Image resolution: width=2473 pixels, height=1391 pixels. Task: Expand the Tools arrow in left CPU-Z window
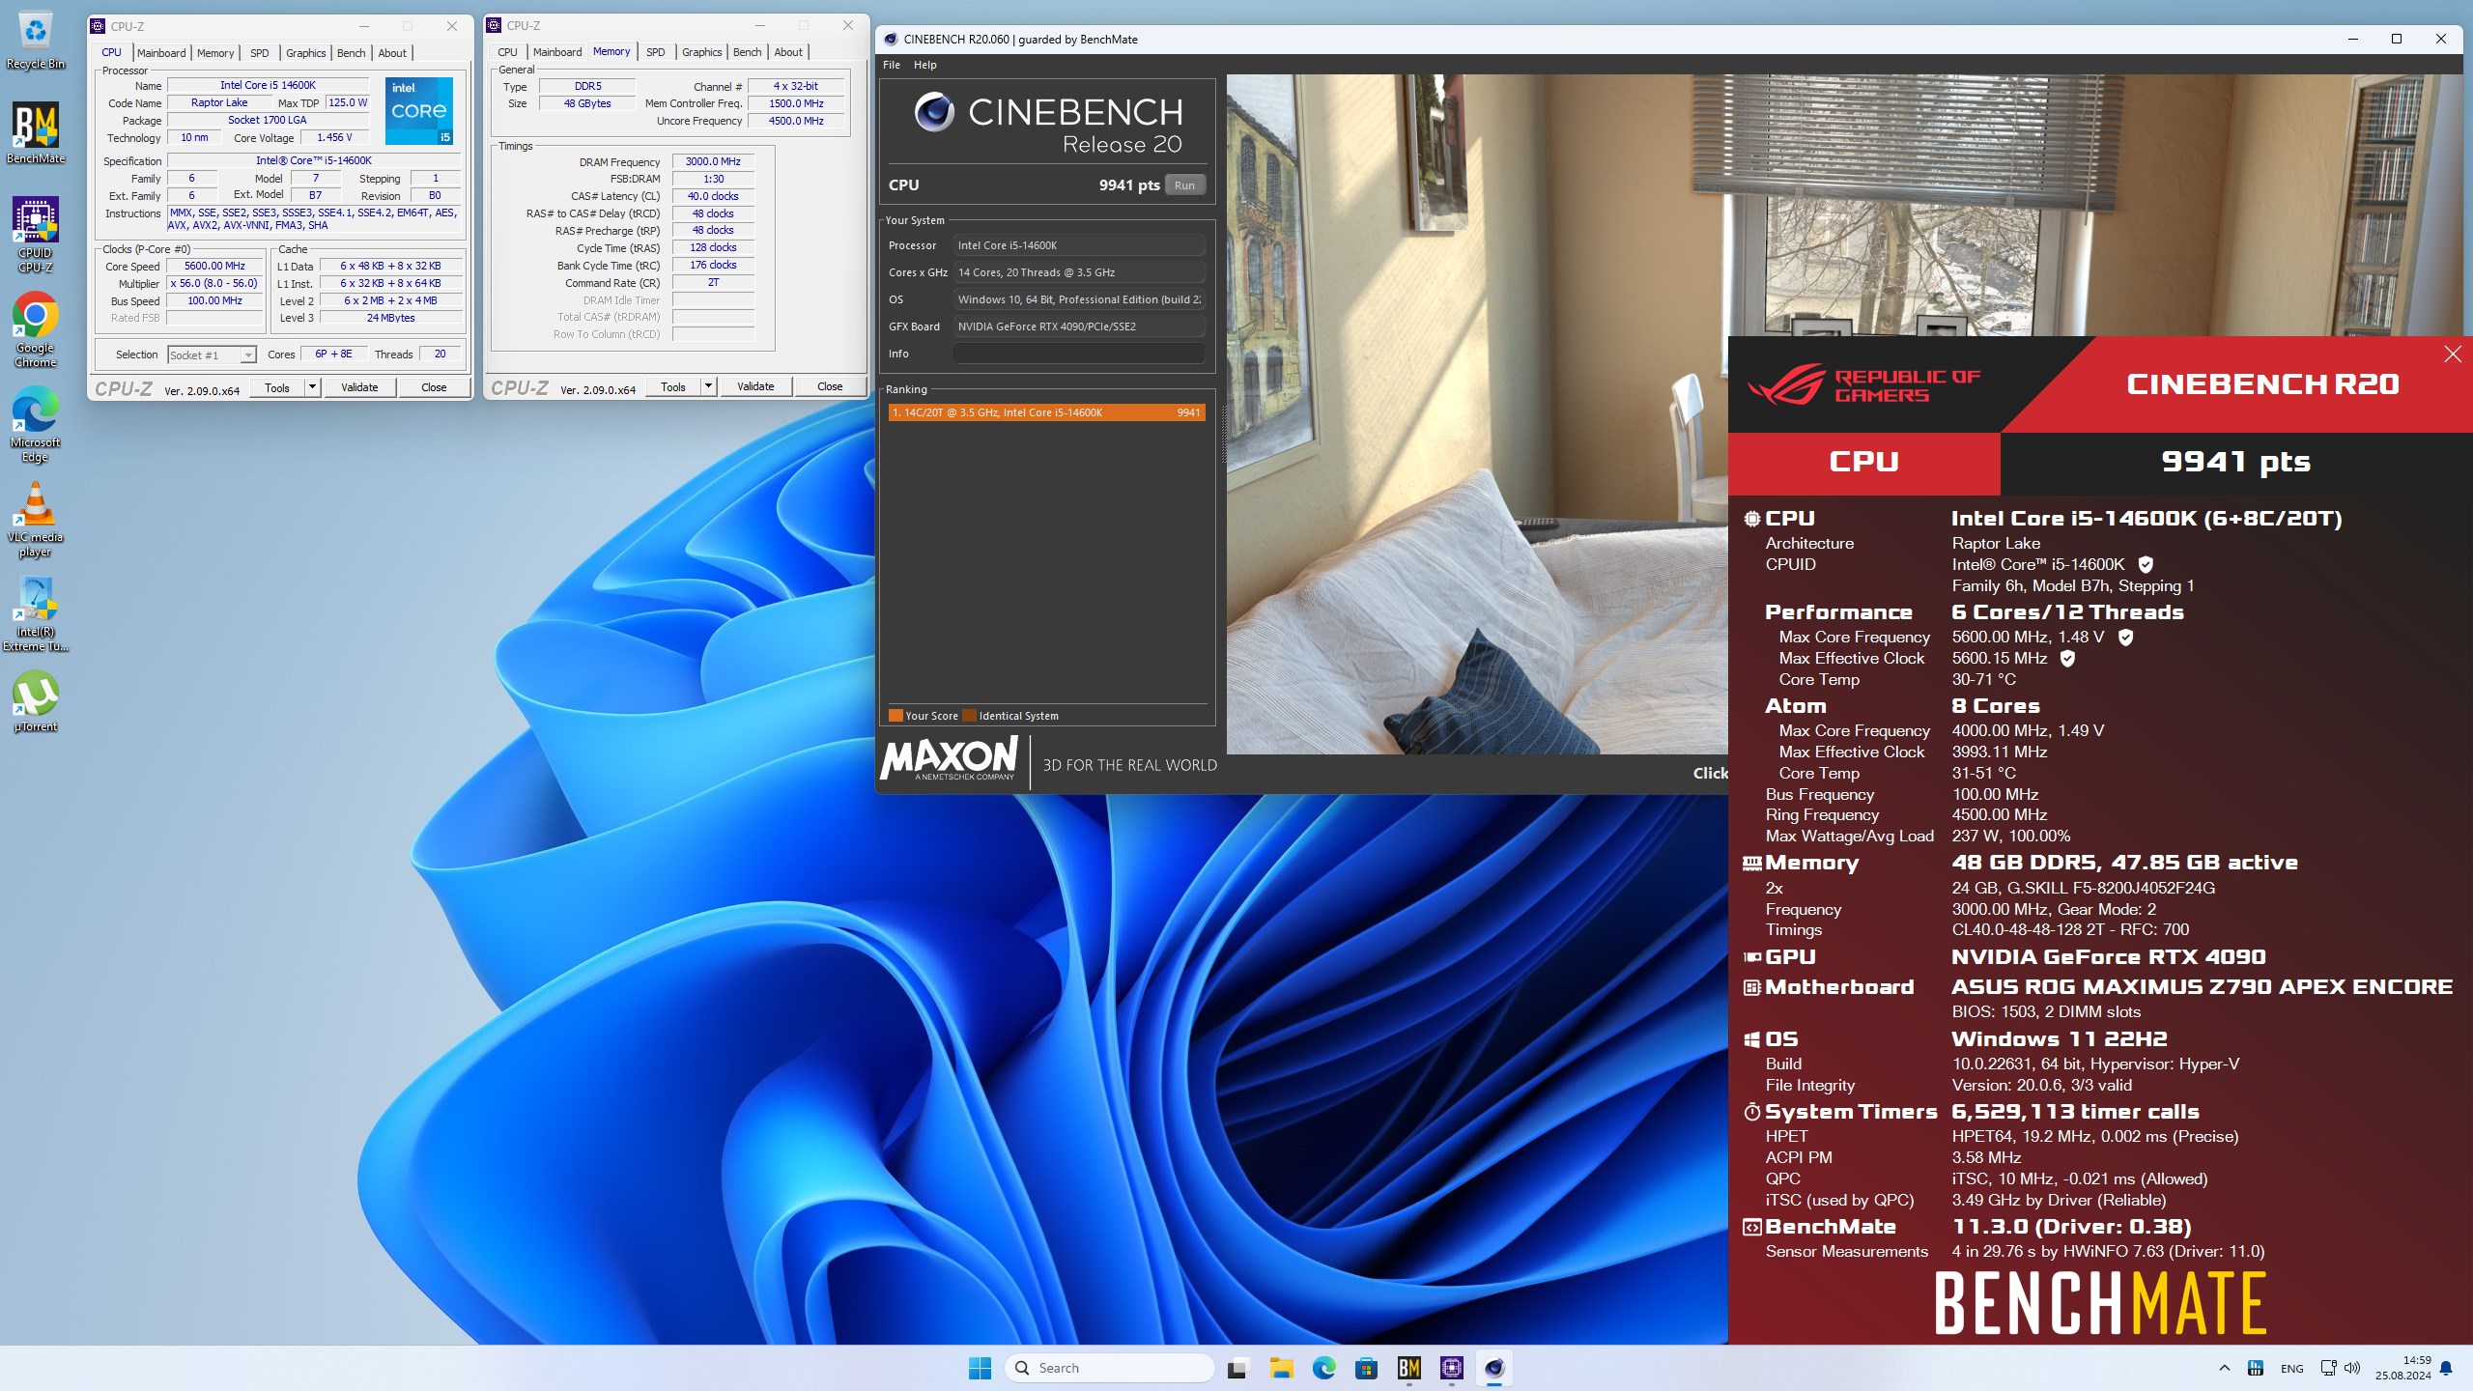312,387
